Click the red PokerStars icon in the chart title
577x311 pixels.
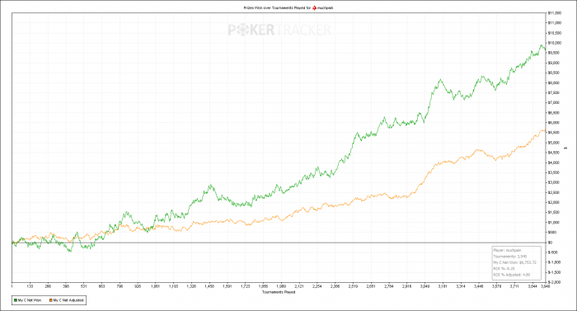314,7
